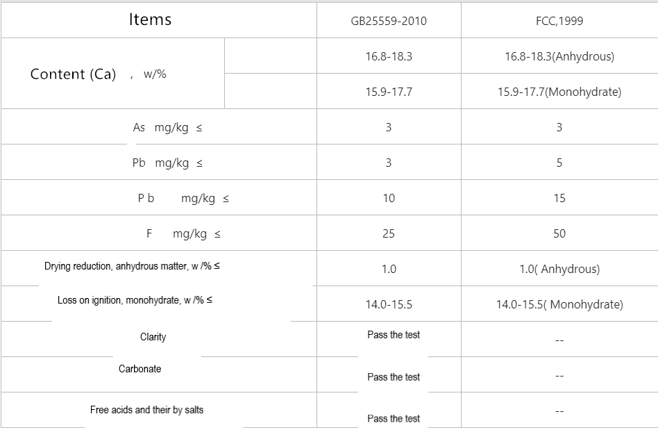
Task: Click the "F mg/kg ≤" row label
Action: (183, 234)
